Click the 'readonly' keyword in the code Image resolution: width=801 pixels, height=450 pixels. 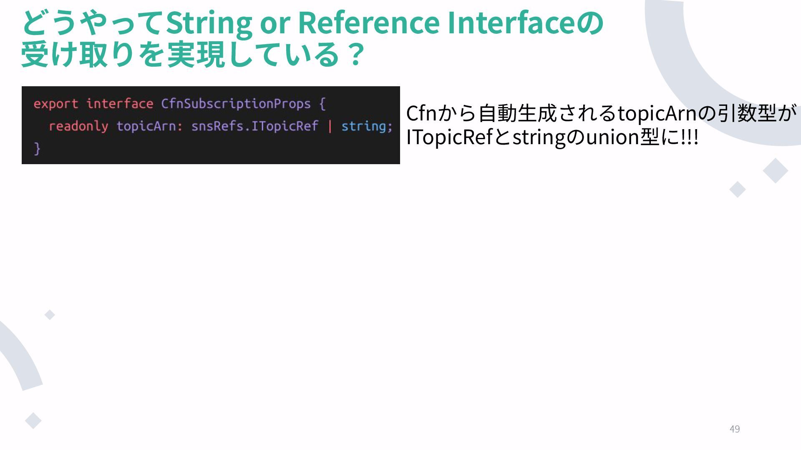(x=78, y=126)
